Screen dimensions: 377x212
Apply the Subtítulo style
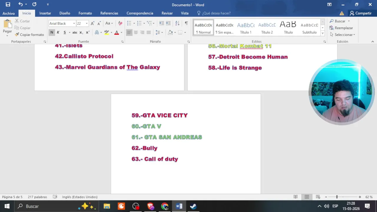click(309, 28)
